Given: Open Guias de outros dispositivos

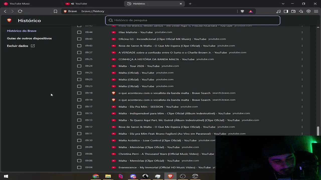Looking at the screenshot, I should pos(29,38).
